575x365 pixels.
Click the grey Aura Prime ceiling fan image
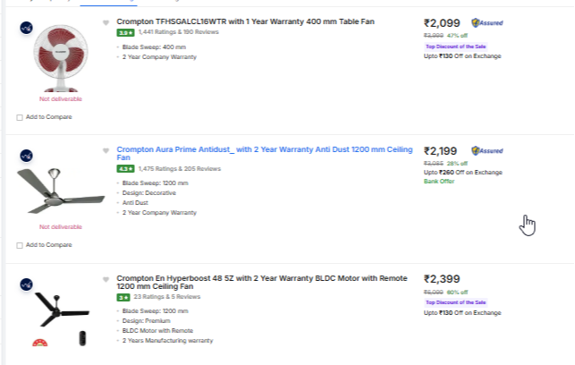pyautogui.click(x=61, y=191)
